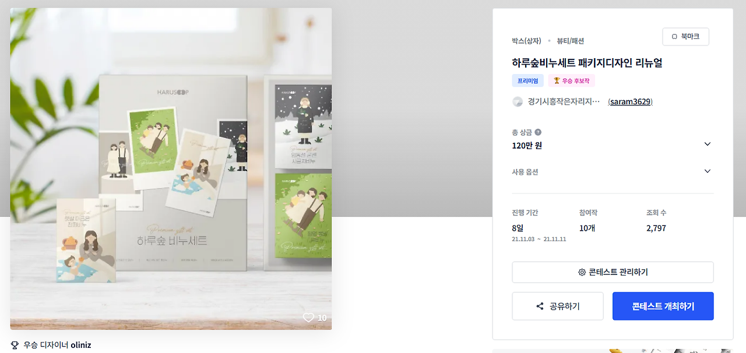The width and height of the screenshot is (746, 353).
Task: Select the 프리미엄 badge
Action: (x=528, y=81)
